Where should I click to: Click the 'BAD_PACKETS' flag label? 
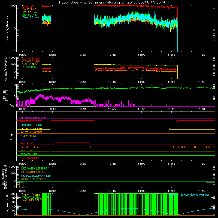coord(30,158)
